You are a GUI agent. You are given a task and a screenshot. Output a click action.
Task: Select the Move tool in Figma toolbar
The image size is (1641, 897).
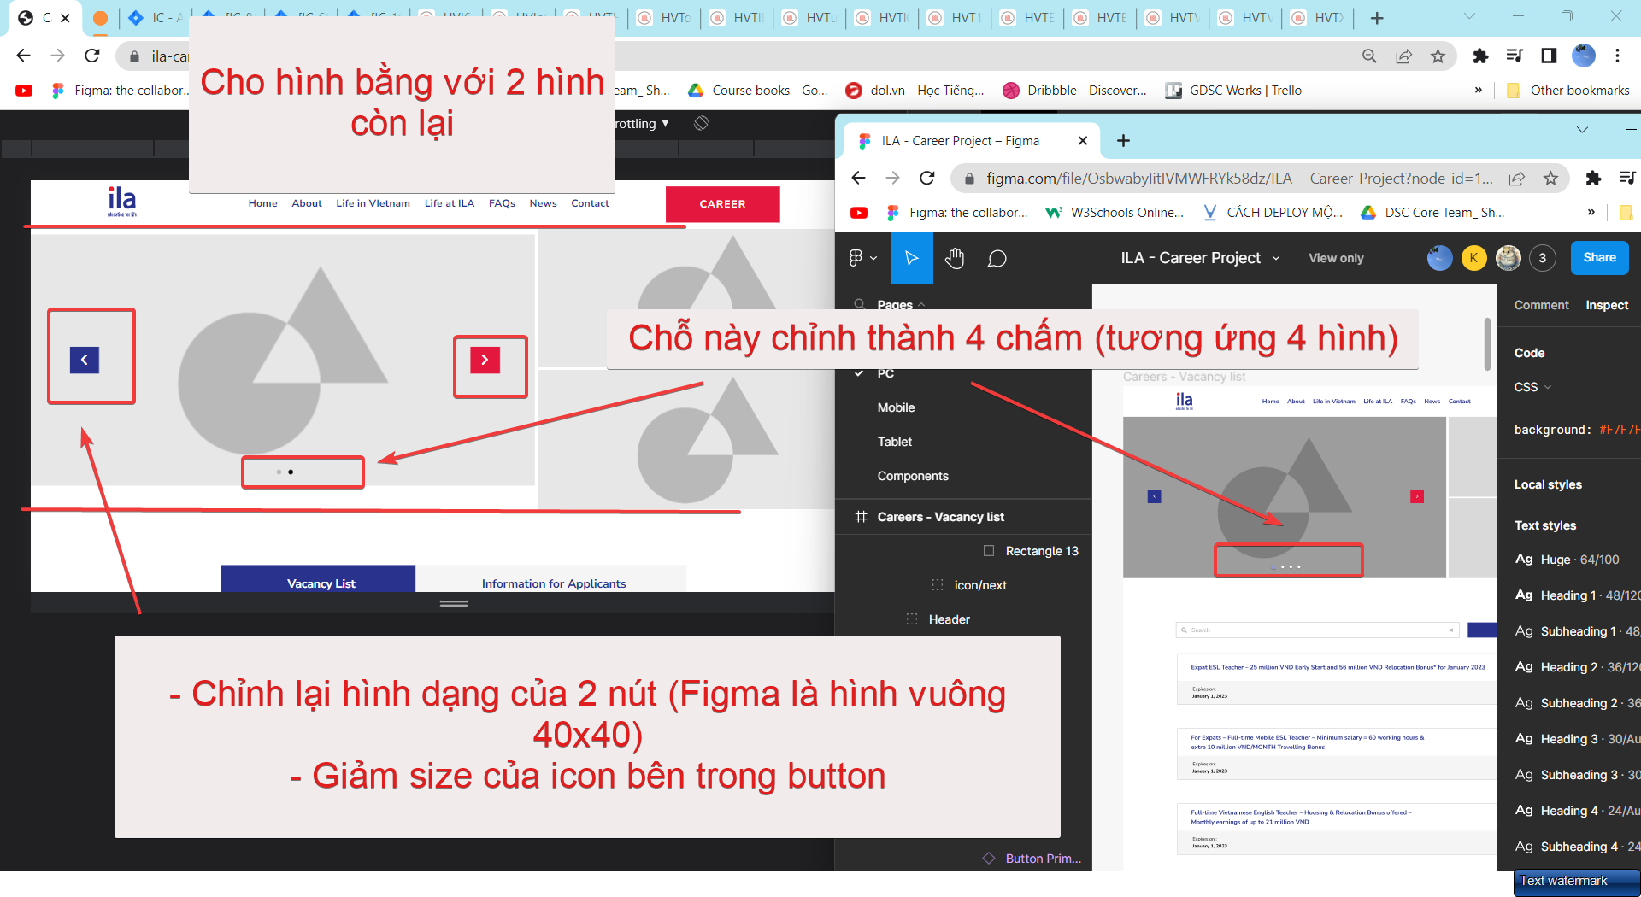pyautogui.click(x=911, y=258)
